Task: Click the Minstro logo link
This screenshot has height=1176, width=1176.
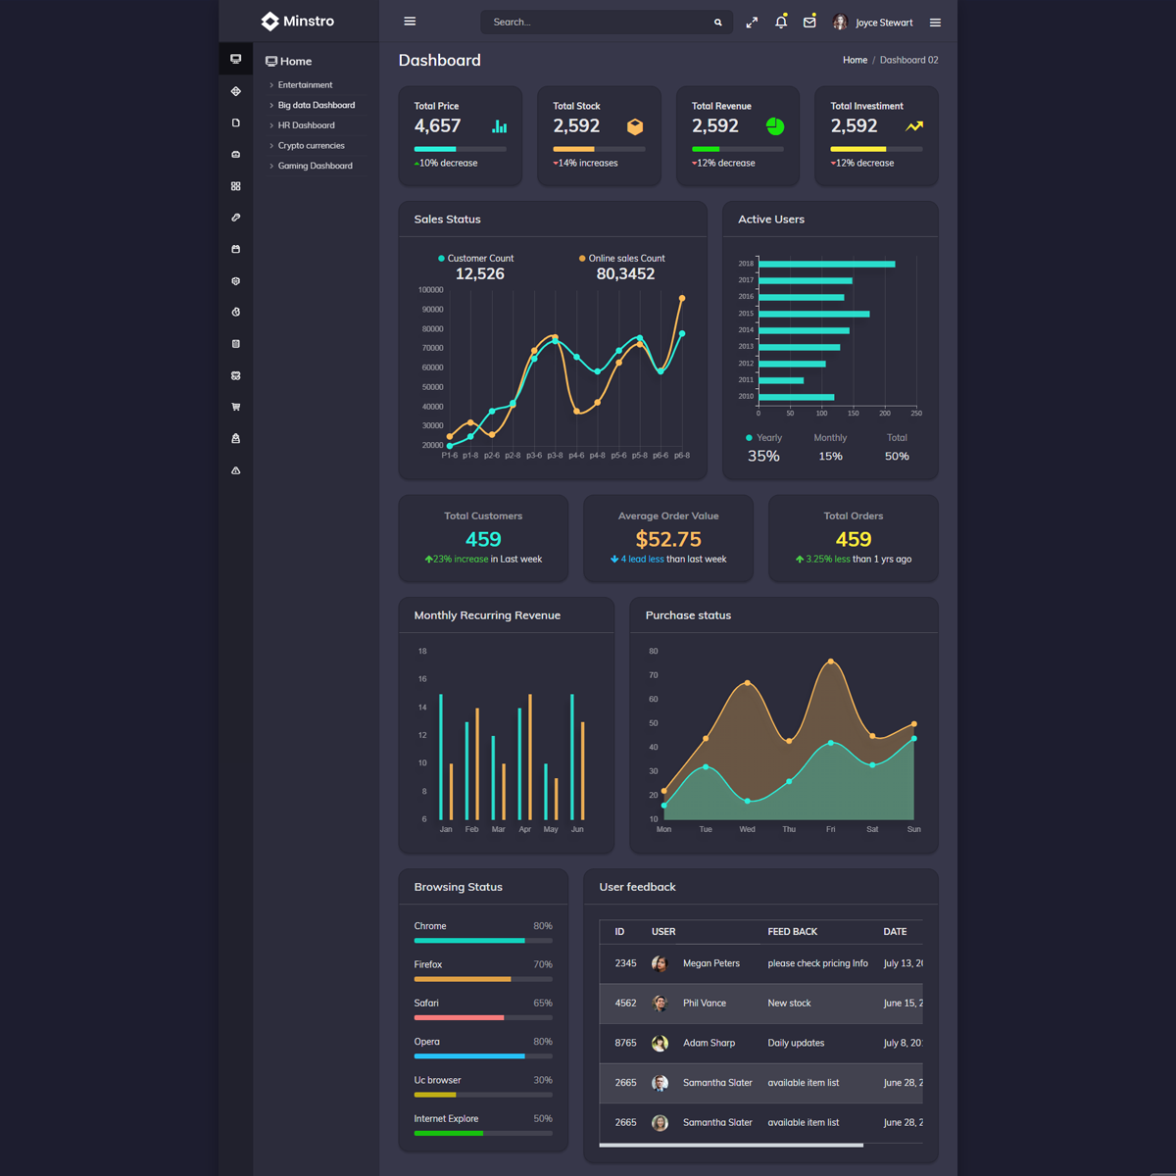Action: click(298, 22)
